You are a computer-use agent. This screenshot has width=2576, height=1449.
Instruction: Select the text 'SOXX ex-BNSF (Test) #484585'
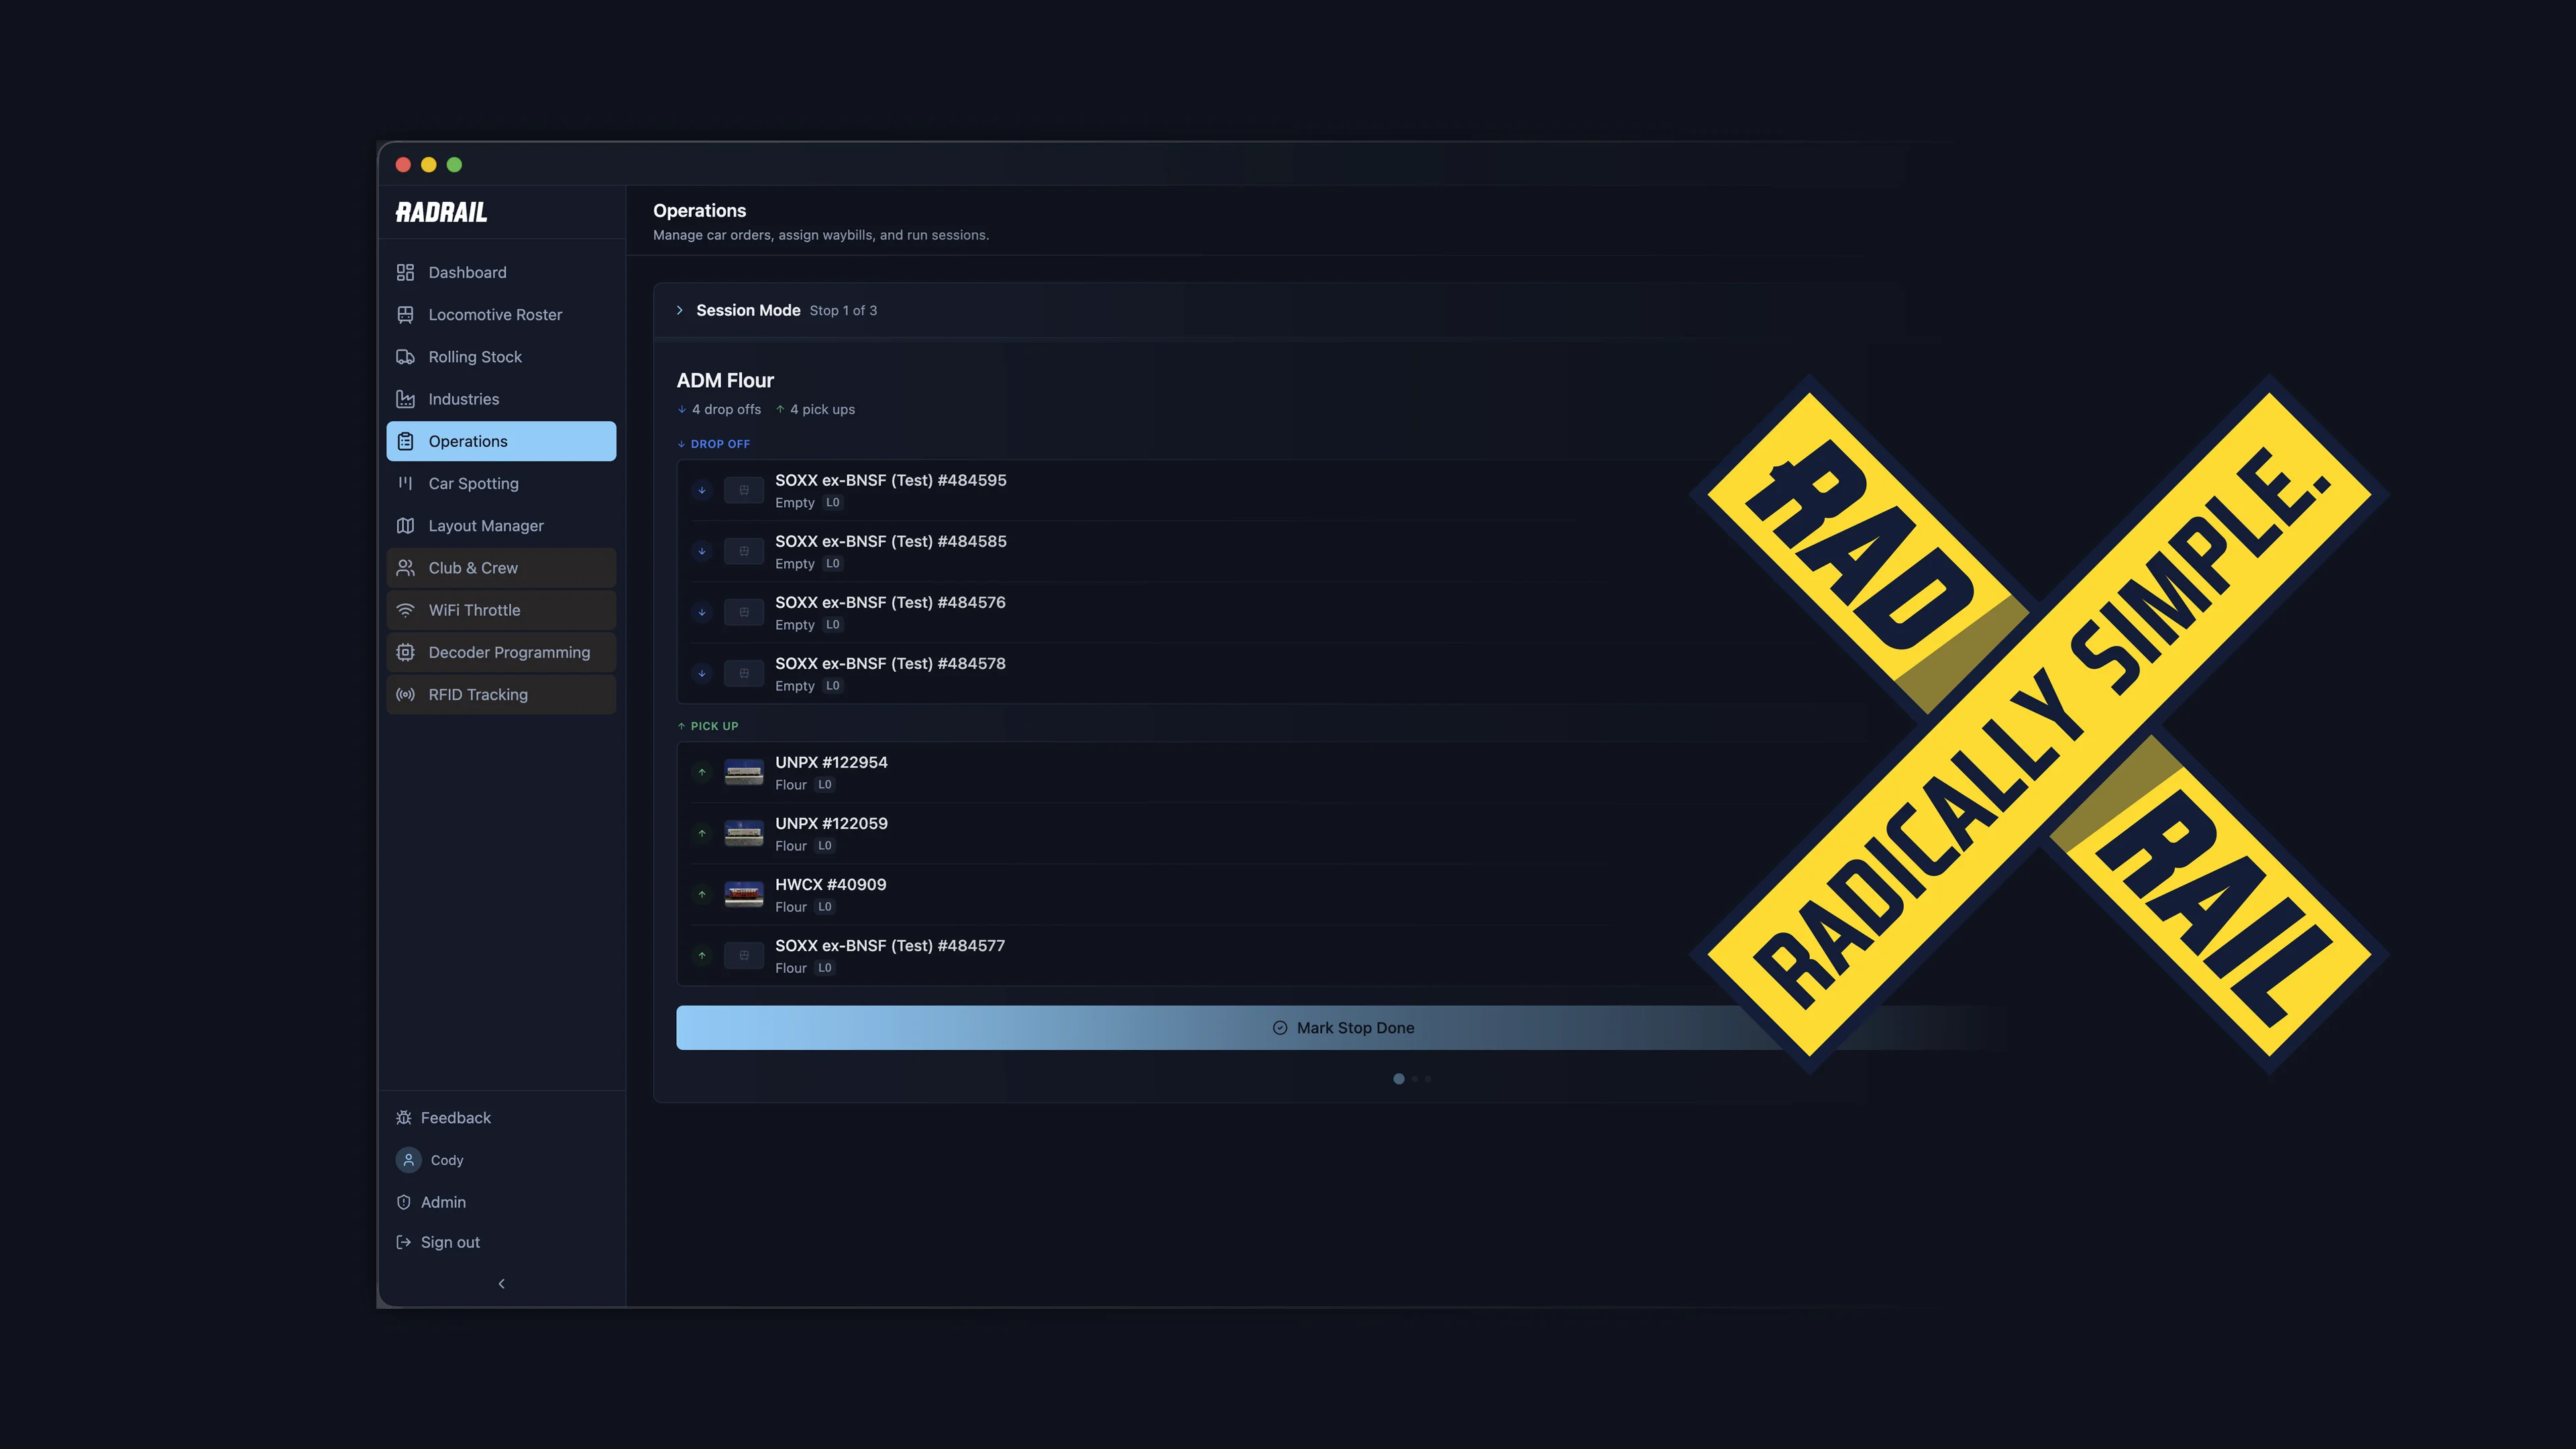pyautogui.click(x=891, y=541)
